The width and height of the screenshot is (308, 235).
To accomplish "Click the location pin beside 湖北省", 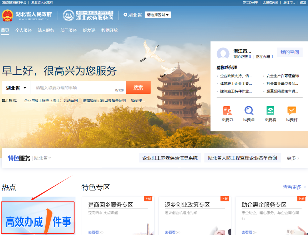I will tap(125, 15).
